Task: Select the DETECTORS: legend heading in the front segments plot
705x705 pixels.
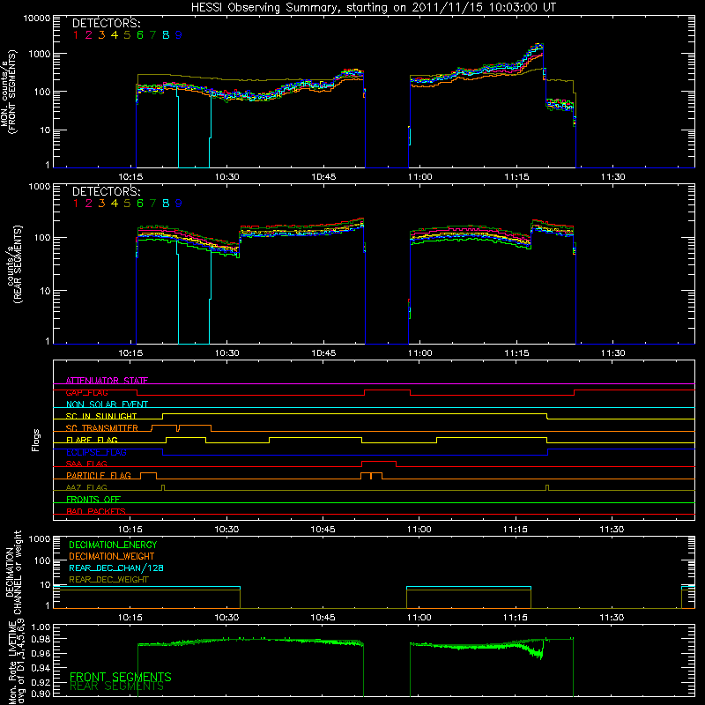Action: [107, 23]
